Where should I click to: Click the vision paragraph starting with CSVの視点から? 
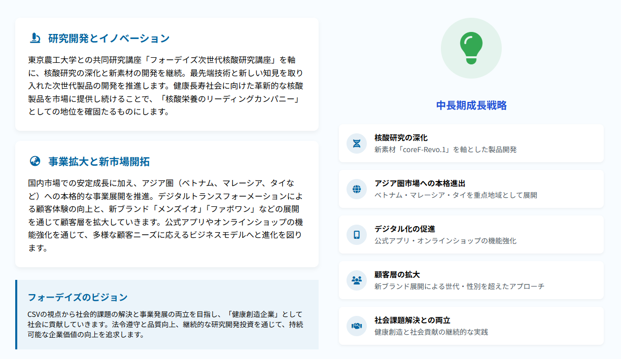click(x=166, y=325)
